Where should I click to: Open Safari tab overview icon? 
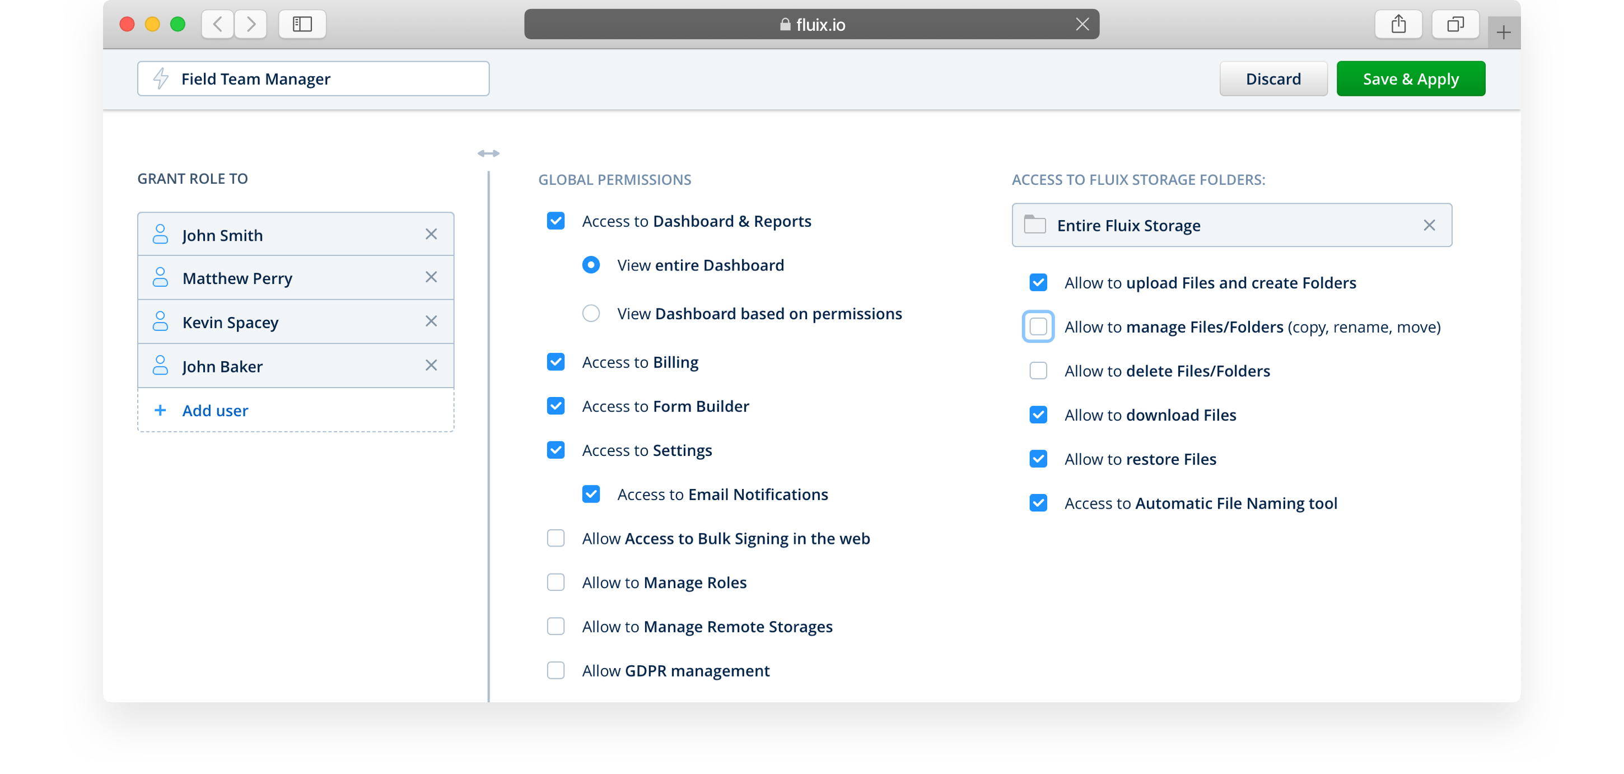coord(1455,25)
